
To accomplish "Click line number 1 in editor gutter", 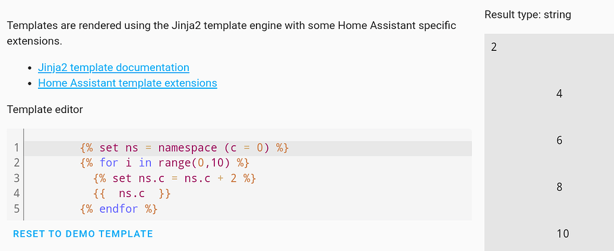I will click(16, 147).
